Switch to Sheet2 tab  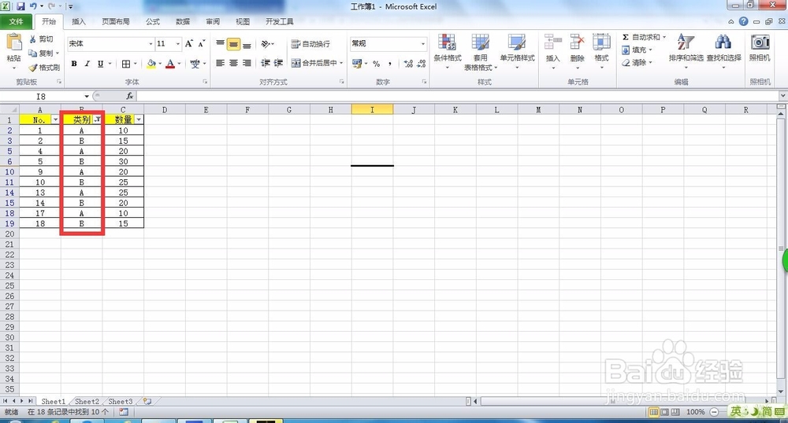[87, 402]
